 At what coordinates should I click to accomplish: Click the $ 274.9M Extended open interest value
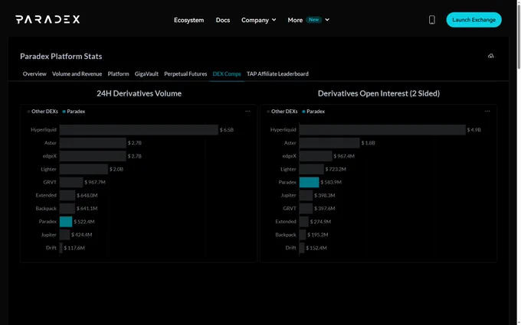[320, 222]
